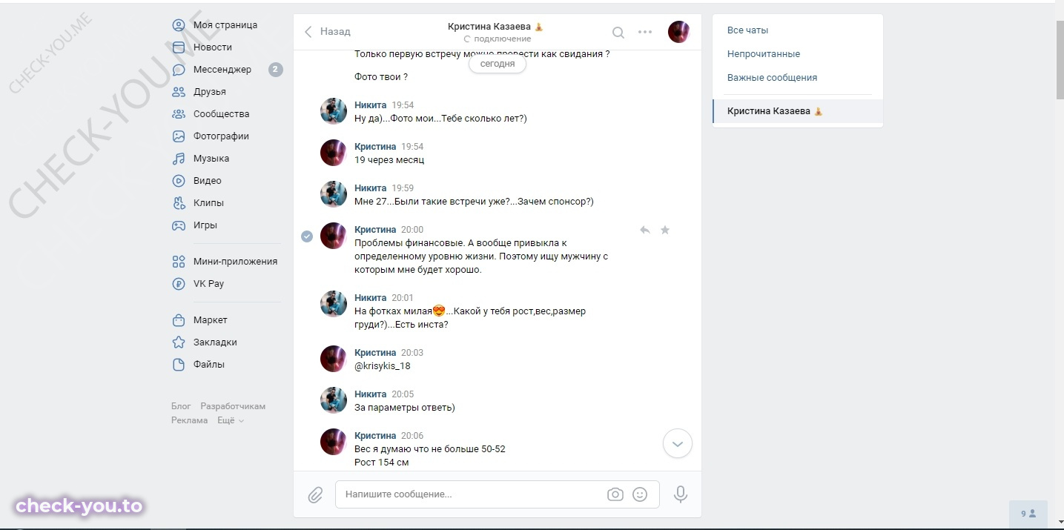Open the Мини-приложения grid icon

click(179, 262)
